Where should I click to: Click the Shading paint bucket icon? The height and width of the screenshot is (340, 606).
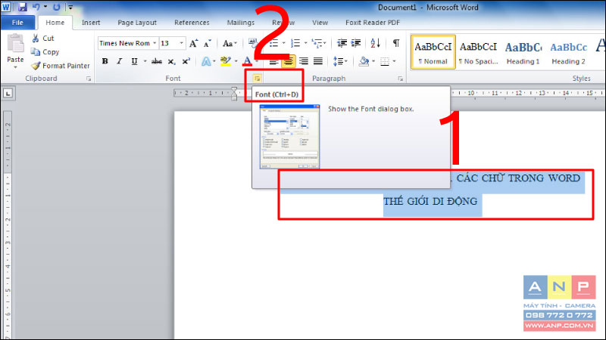pos(364,61)
